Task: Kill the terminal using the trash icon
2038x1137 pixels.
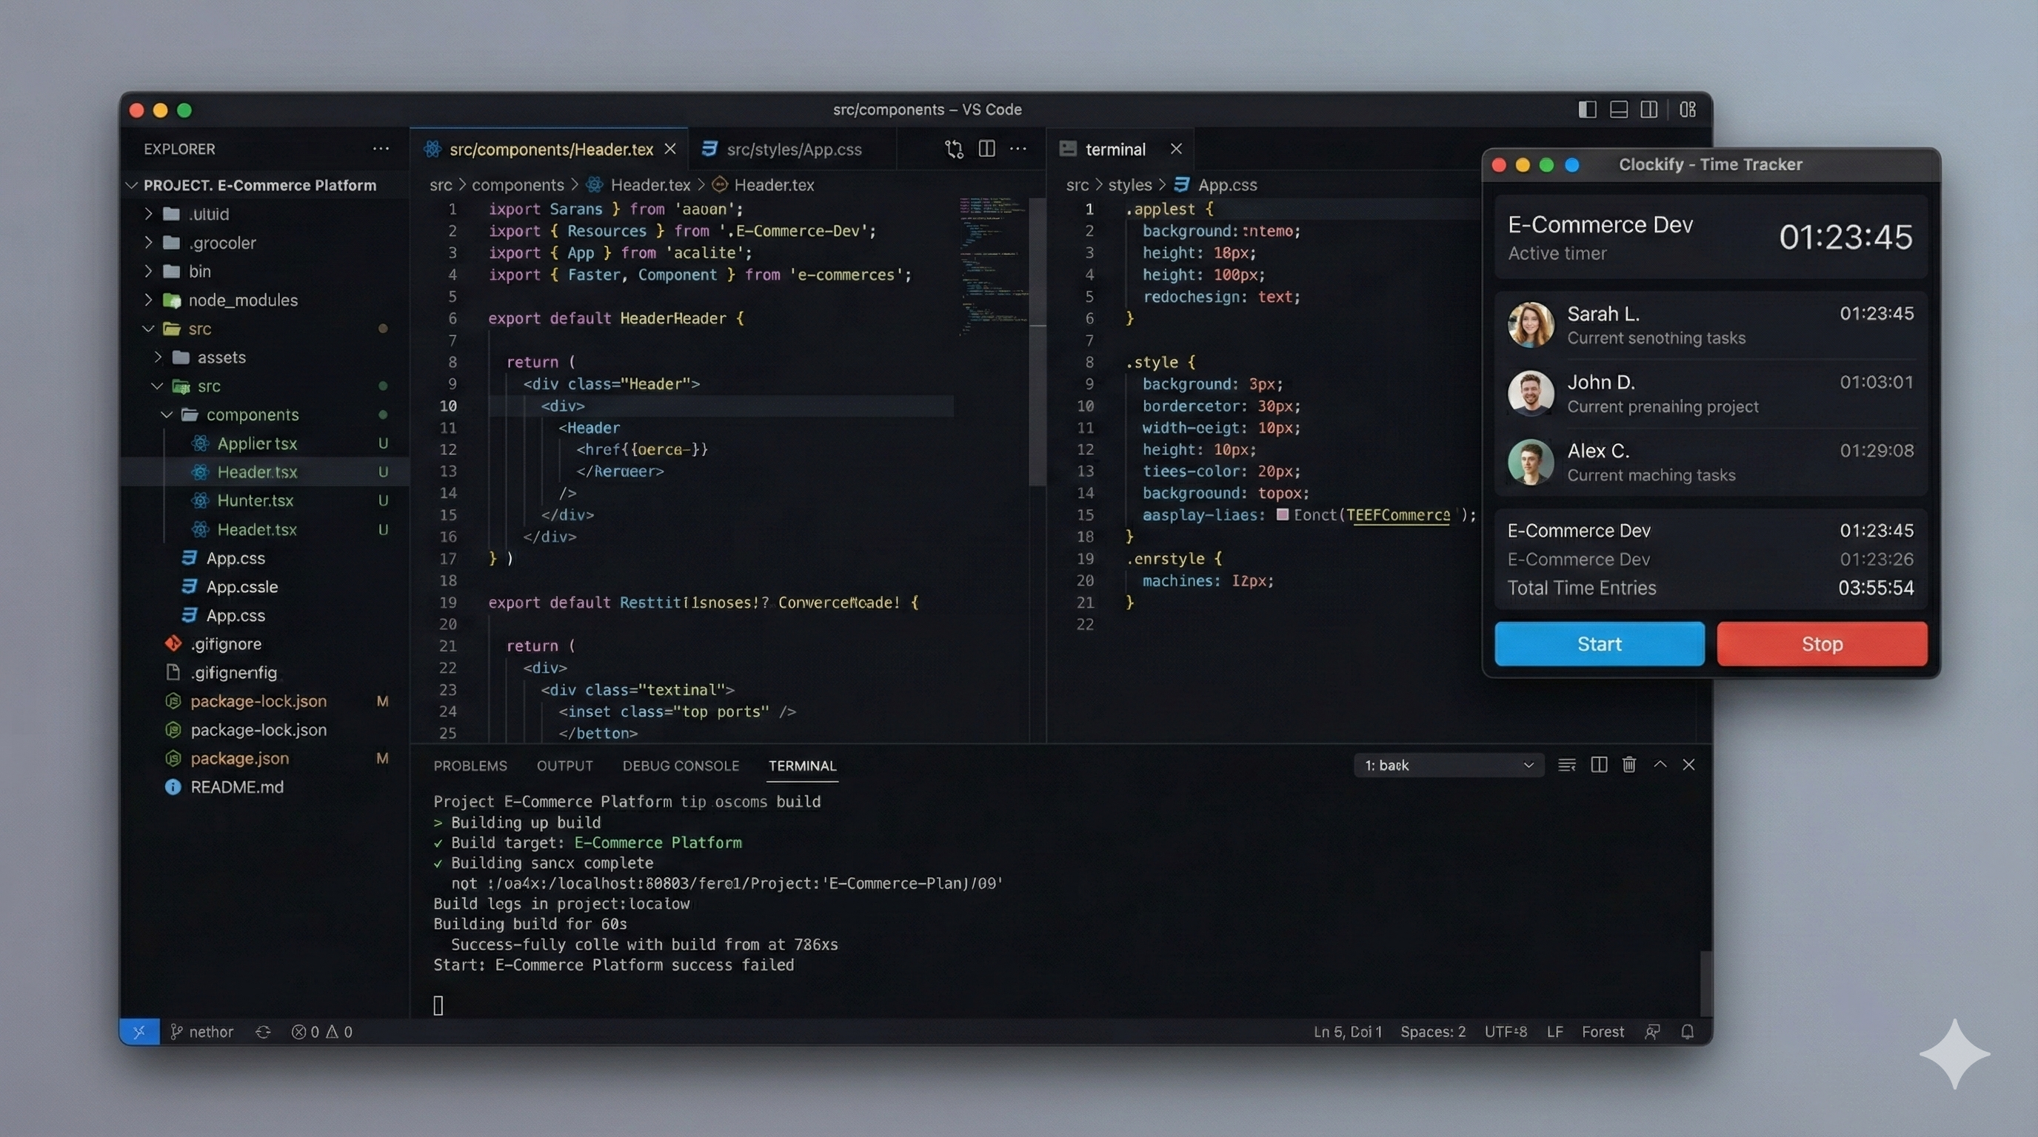Action: tap(1628, 765)
